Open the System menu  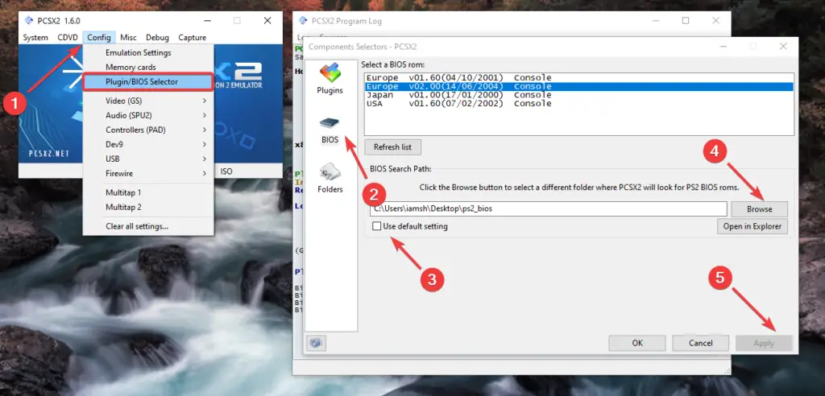(x=35, y=37)
